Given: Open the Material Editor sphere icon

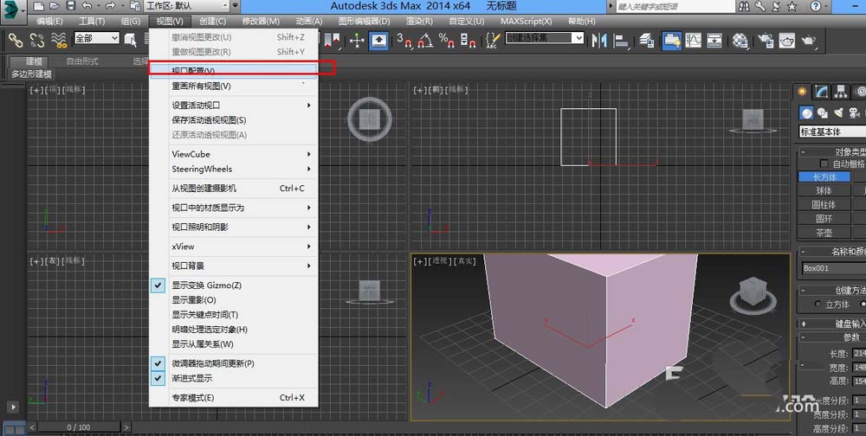Looking at the screenshot, I should 740,41.
